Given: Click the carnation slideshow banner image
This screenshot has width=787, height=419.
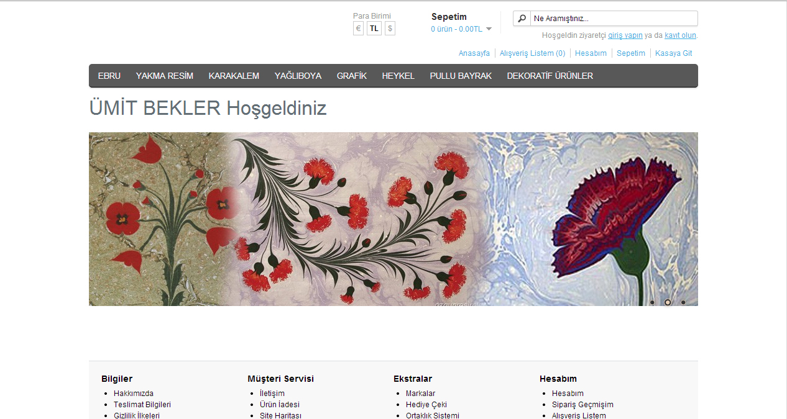Looking at the screenshot, I should tap(393, 219).
